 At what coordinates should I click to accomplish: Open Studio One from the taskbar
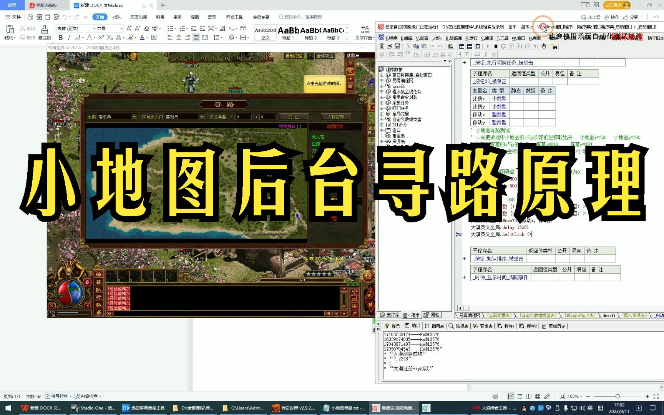pos(94,408)
